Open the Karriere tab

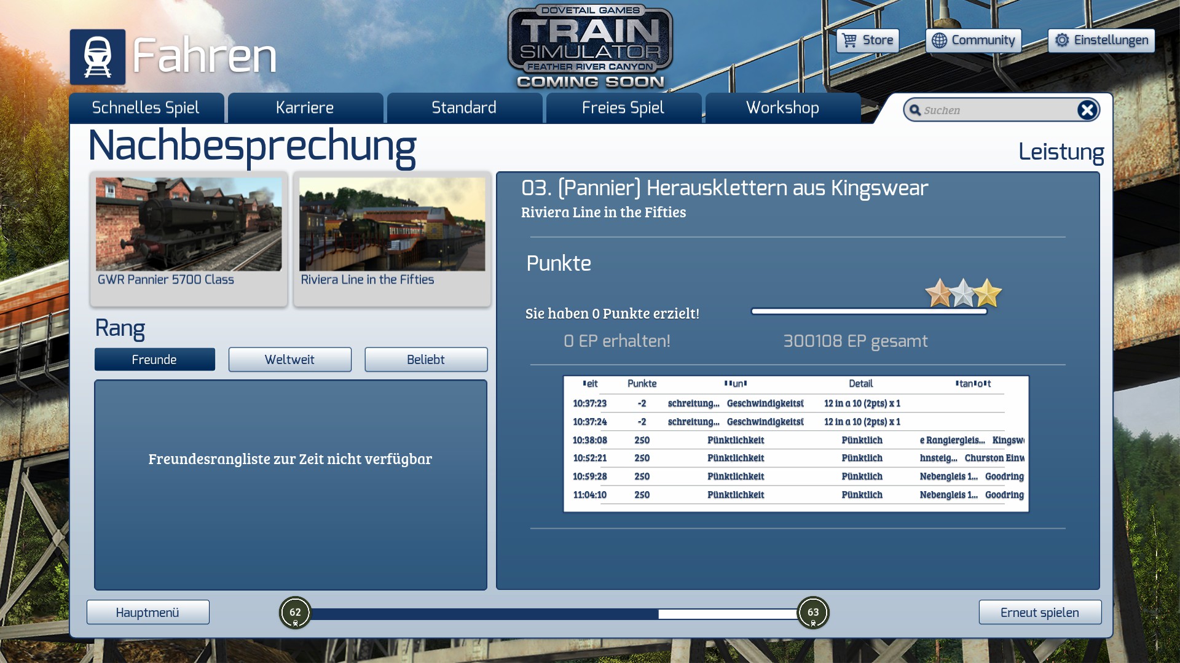tap(305, 108)
